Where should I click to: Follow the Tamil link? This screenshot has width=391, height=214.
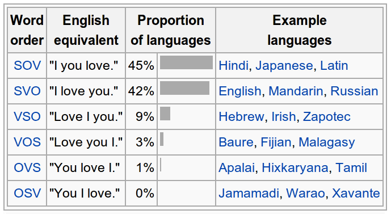[351, 167]
